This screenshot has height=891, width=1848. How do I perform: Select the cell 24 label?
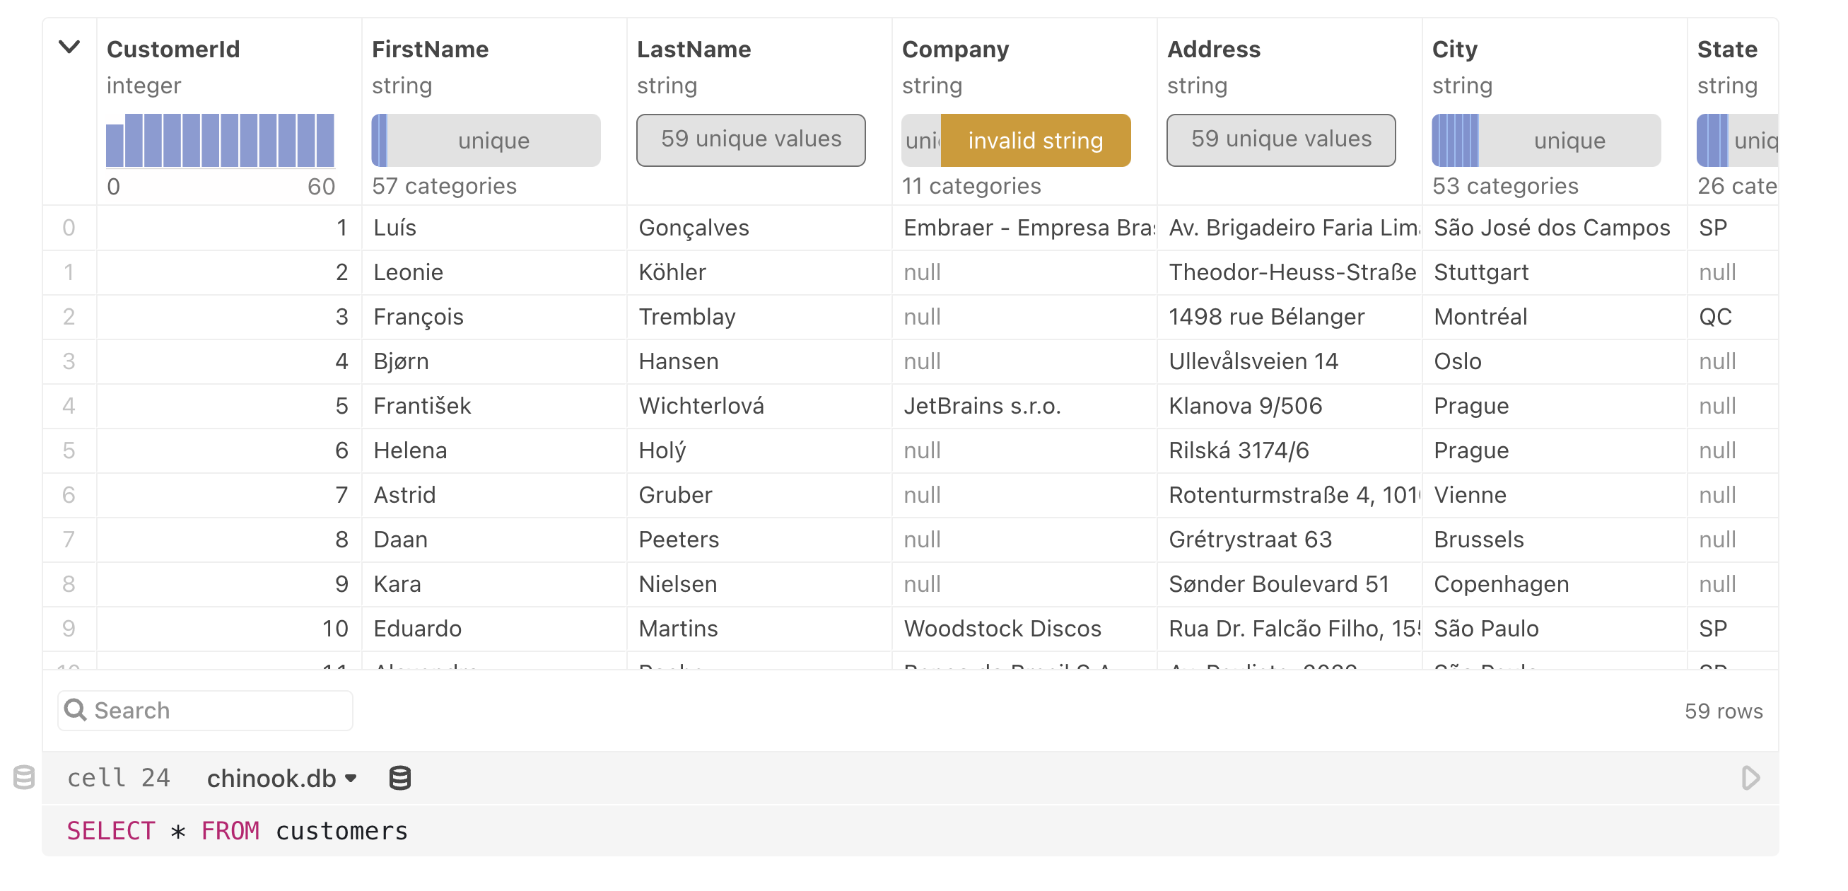tap(119, 778)
